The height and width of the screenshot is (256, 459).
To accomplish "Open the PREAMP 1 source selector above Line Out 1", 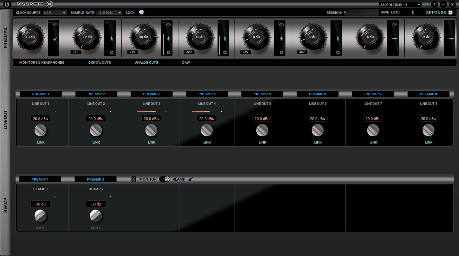I will click(x=41, y=94).
